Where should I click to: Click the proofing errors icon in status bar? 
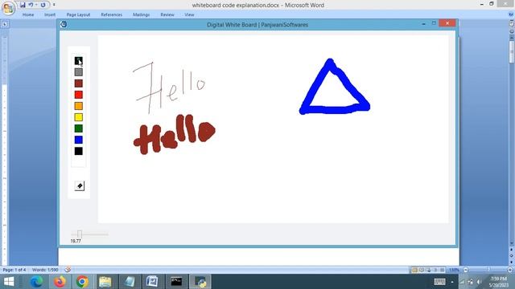(68, 270)
